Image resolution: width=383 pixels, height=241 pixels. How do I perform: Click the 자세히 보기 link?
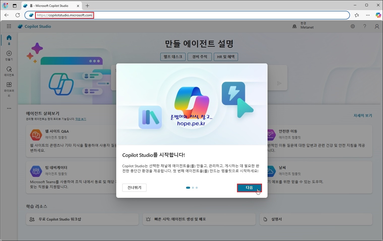pos(363,115)
